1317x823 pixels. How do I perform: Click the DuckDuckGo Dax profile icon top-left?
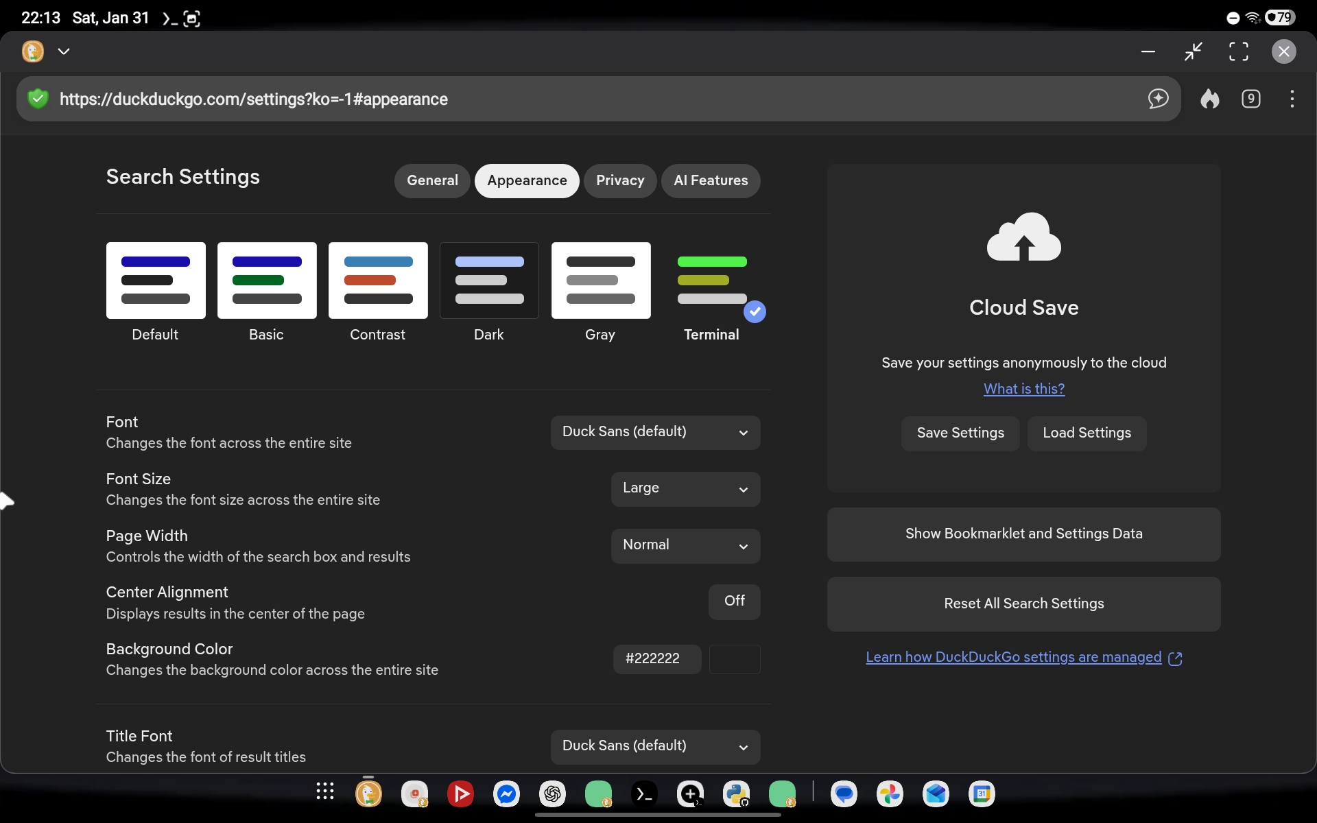pos(32,51)
